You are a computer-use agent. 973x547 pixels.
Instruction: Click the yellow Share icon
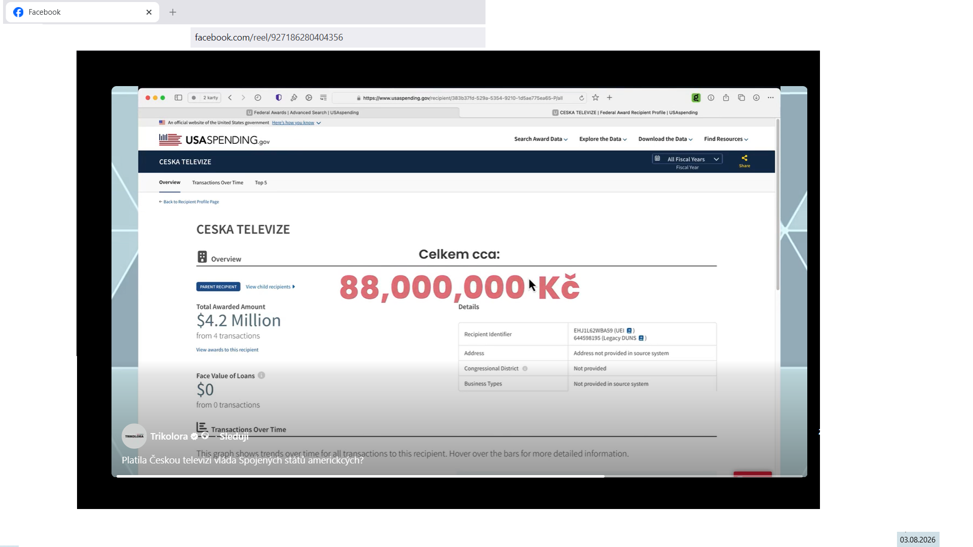(744, 161)
